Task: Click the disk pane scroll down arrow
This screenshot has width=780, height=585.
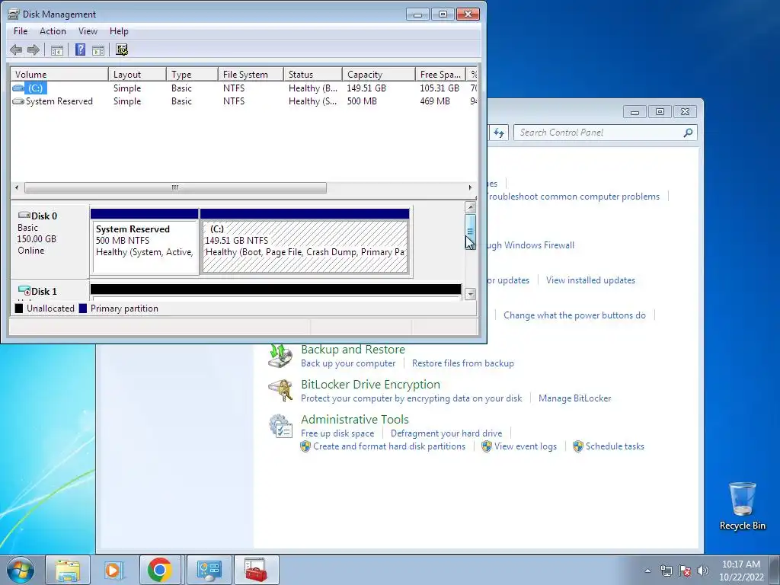Action: coord(470,294)
